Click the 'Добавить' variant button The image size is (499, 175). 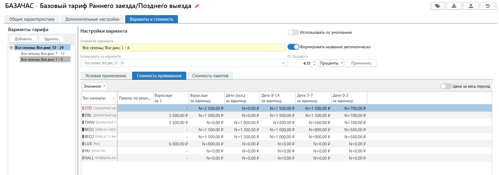click(x=23, y=39)
